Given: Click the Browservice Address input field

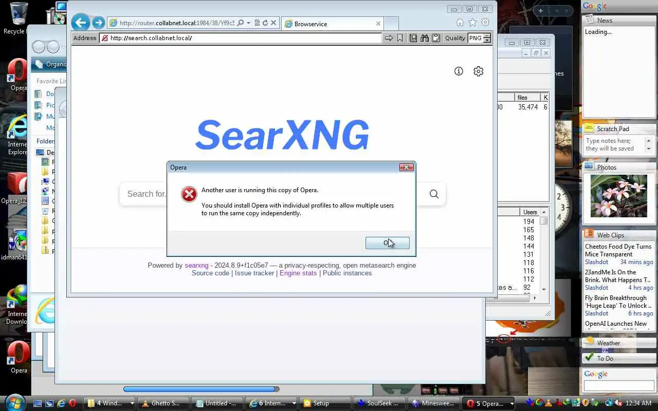Looking at the screenshot, I should pos(241,38).
